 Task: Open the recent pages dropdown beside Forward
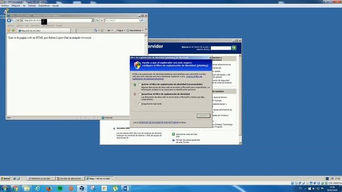click(18, 20)
